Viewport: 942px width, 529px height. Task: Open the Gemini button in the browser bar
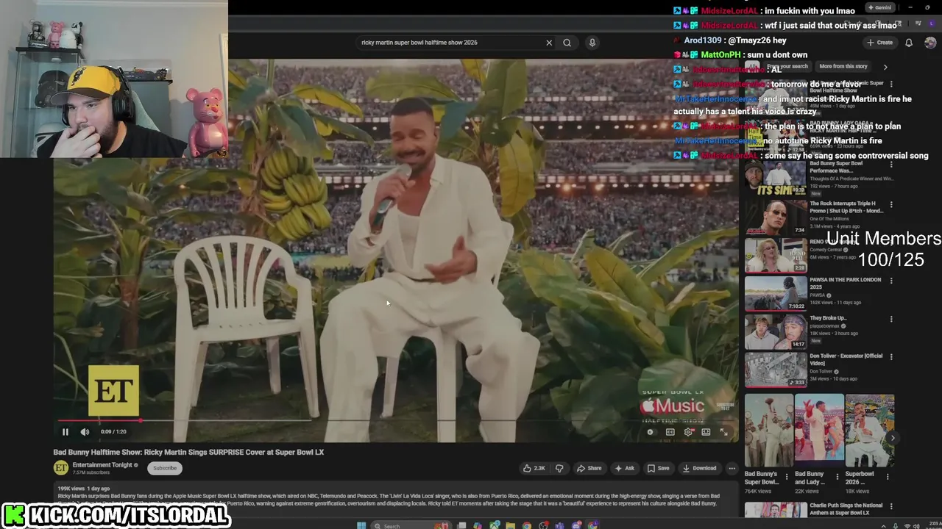point(880,7)
